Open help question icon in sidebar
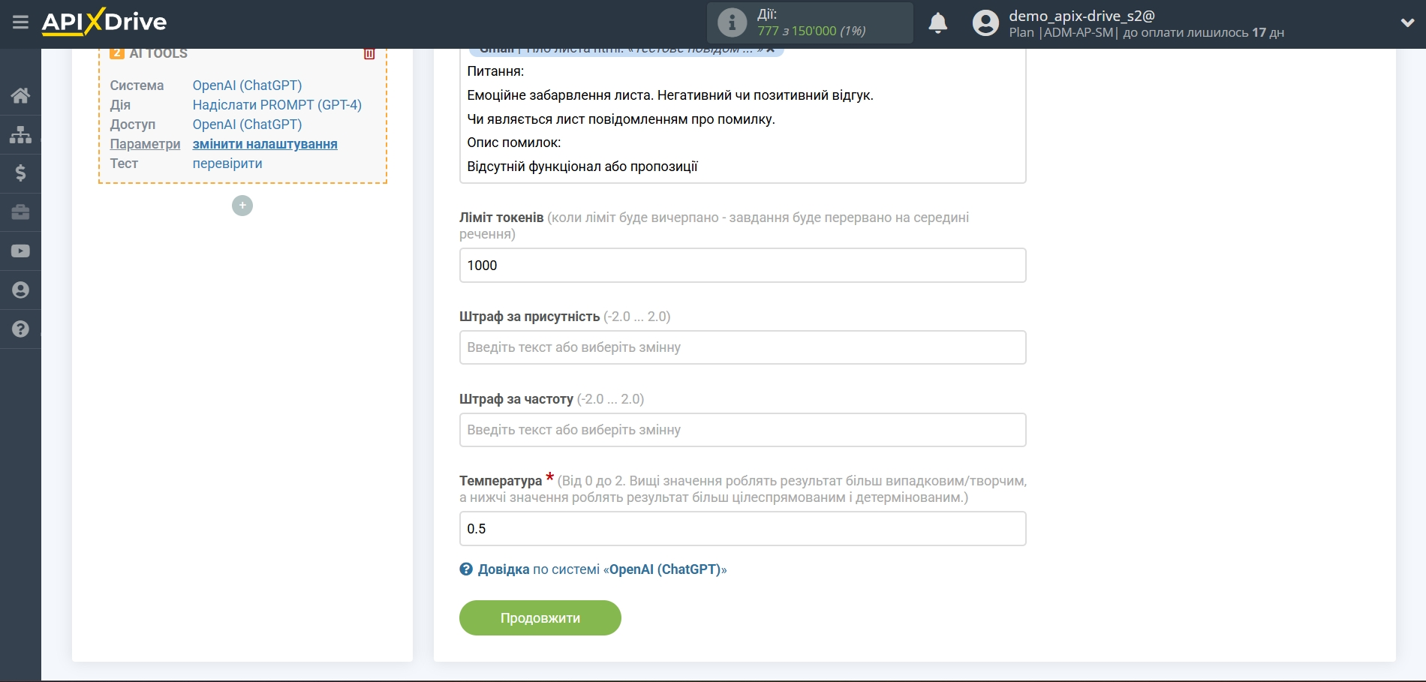The height and width of the screenshot is (682, 1426). click(x=20, y=329)
